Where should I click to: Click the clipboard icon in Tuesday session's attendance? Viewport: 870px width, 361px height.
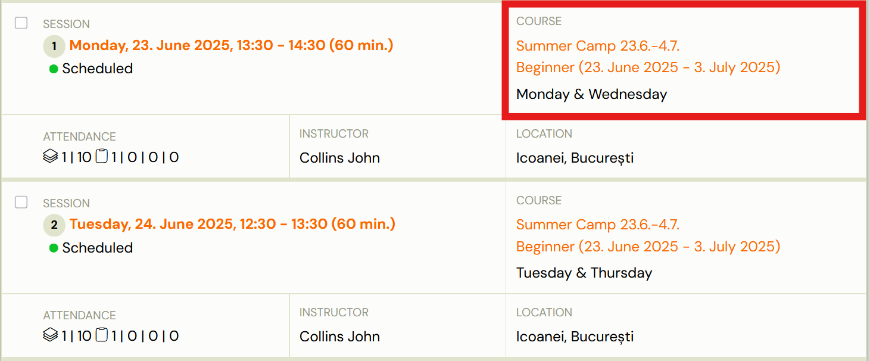102,336
